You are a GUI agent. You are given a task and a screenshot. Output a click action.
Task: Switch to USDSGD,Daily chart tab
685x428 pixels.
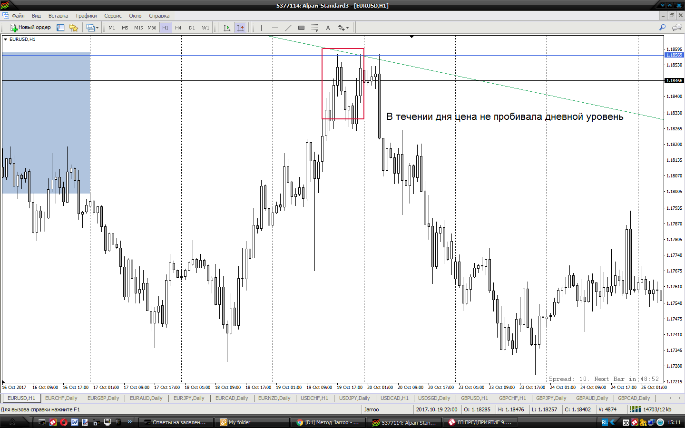point(434,398)
